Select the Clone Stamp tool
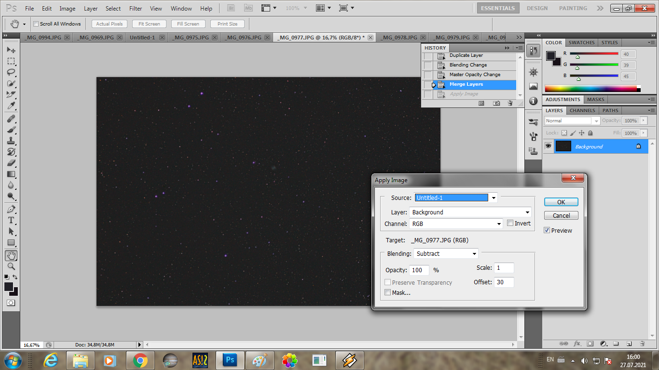This screenshot has width=659, height=370. (11, 141)
